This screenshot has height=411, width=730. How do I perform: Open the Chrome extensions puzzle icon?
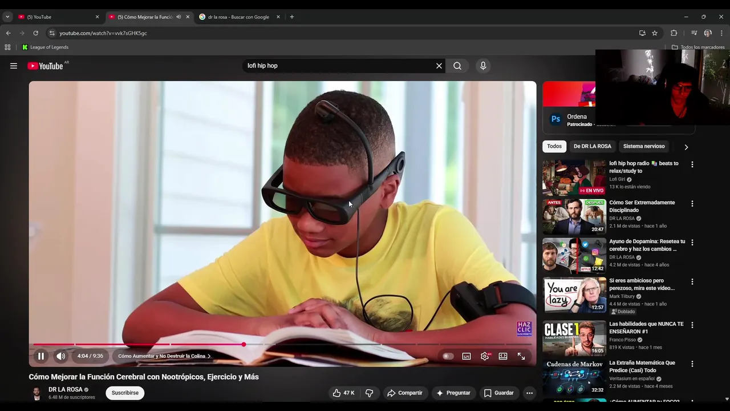tap(674, 33)
